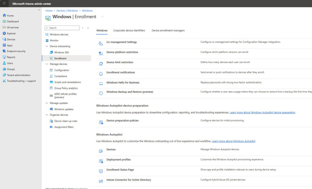Viewport: 312px width, 189px height.
Task: Click the Intune Connector for Active Directory icon
Action: (101, 181)
